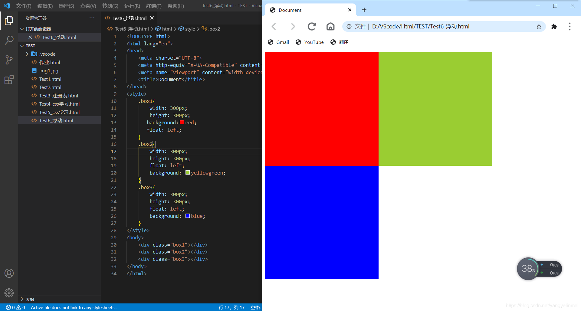Open the 帮助(H) menu

coord(176,6)
